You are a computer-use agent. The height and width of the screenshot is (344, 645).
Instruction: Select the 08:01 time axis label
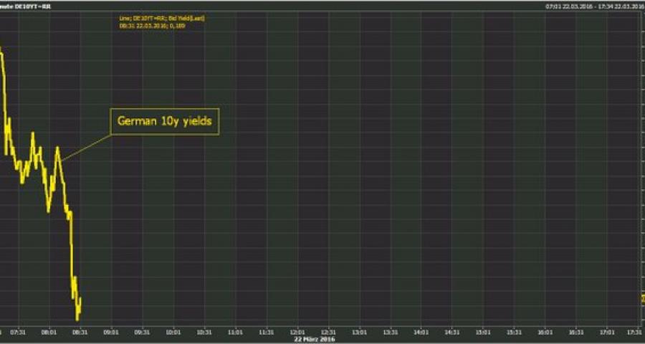pos(49,332)
